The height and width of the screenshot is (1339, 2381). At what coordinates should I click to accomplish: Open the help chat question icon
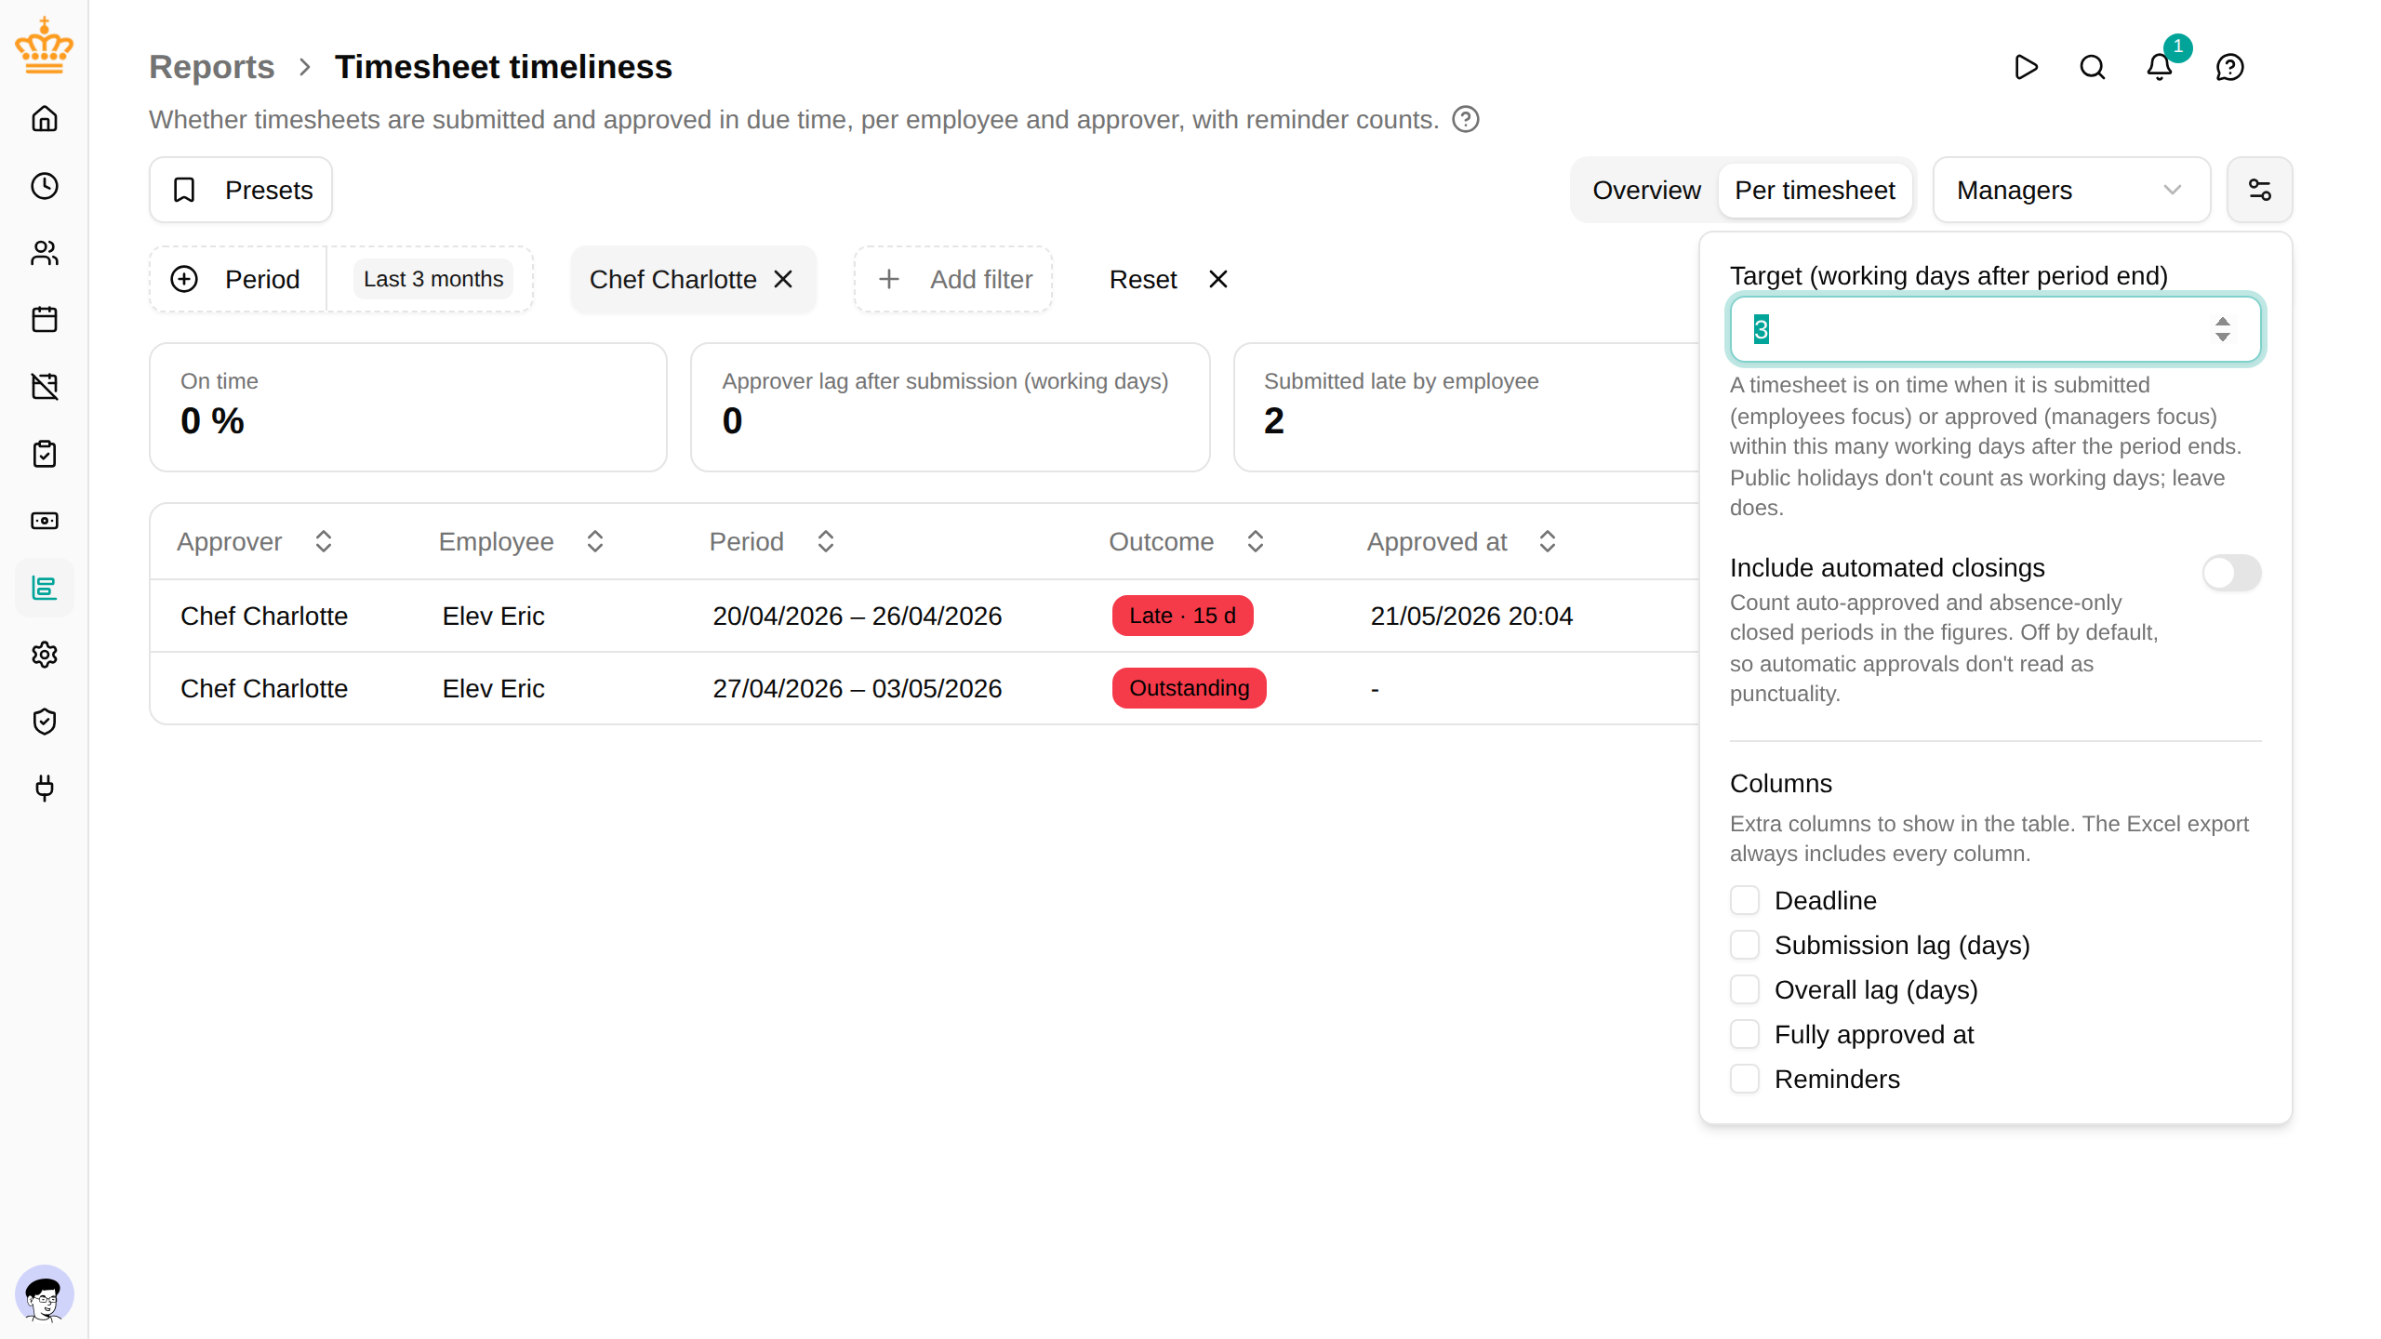pos(2230,67)
